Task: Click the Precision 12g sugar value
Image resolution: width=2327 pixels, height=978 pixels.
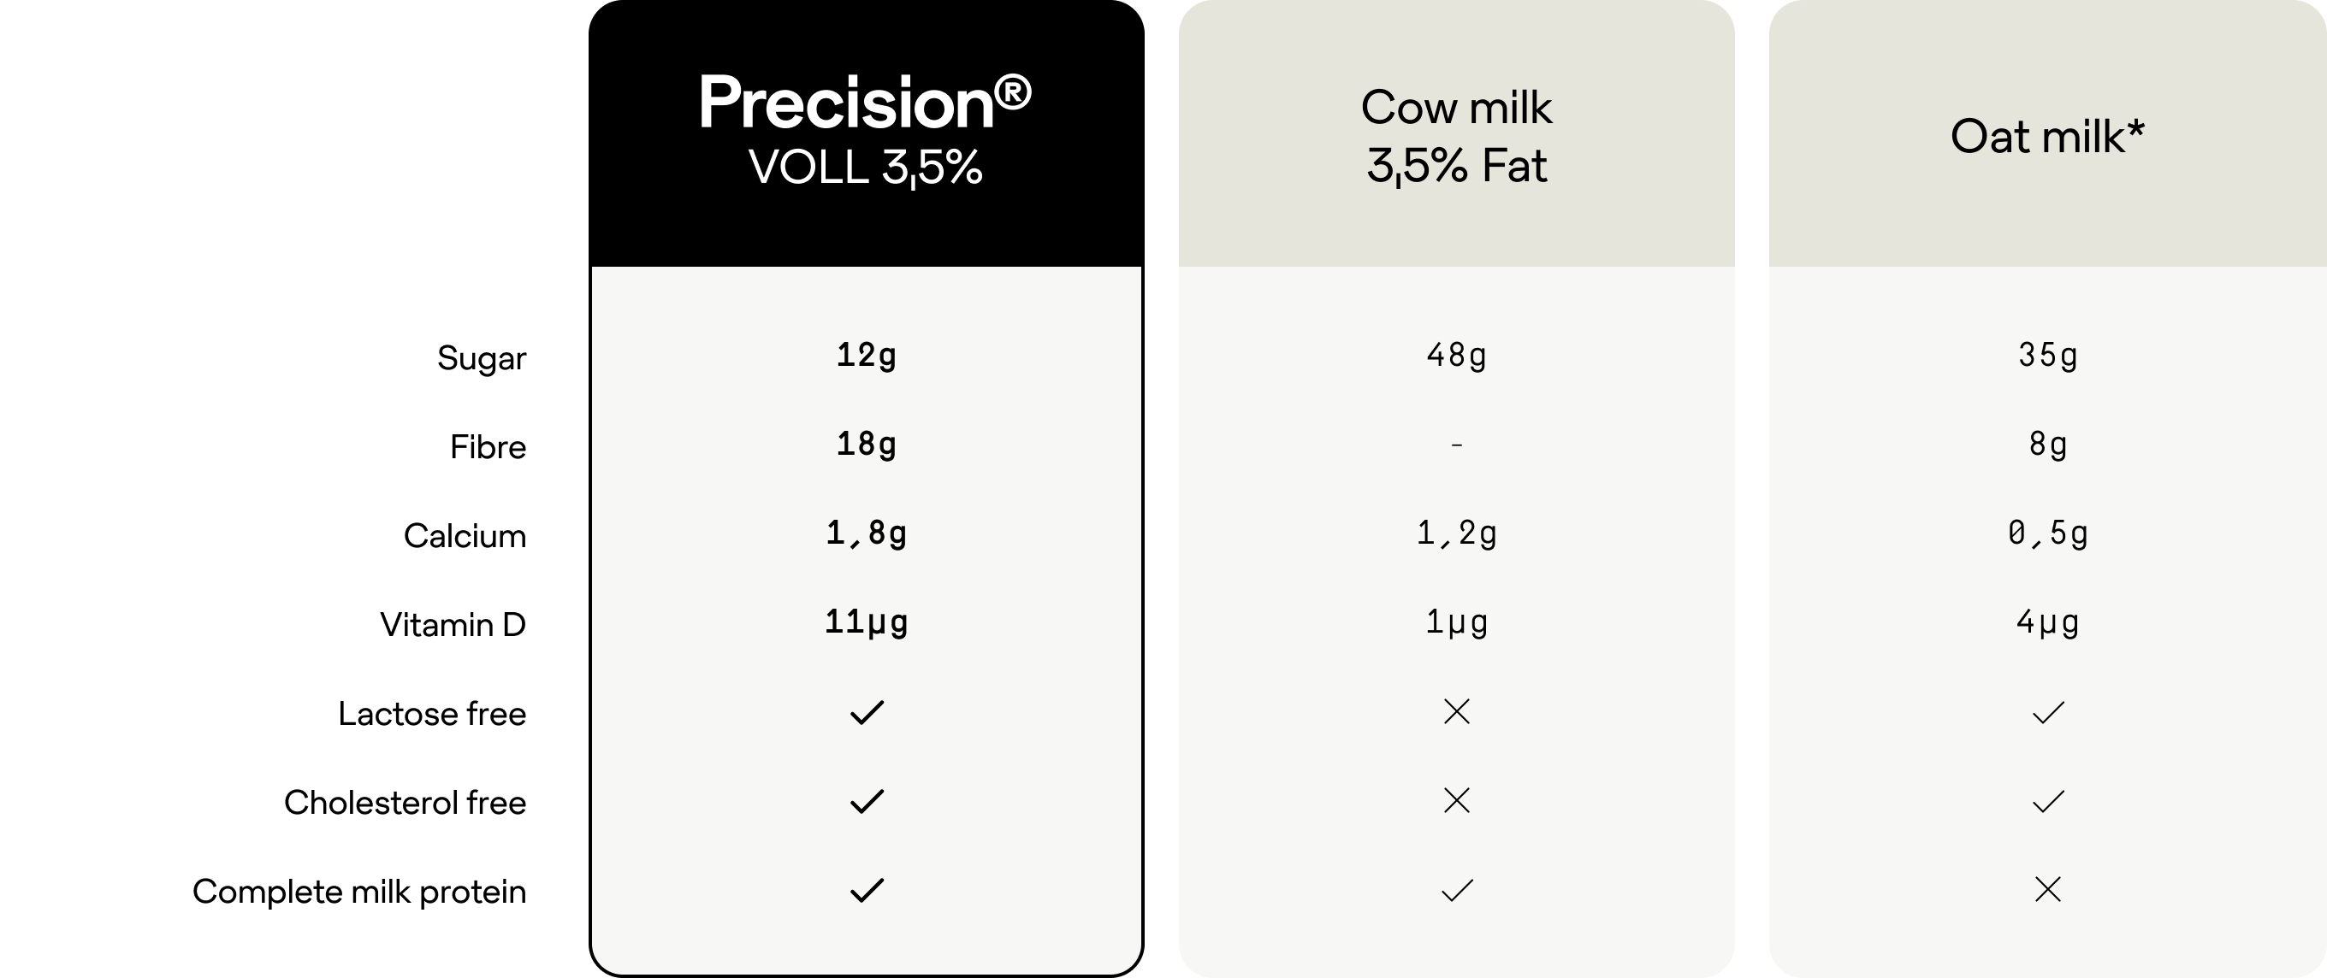Action: 867,356
